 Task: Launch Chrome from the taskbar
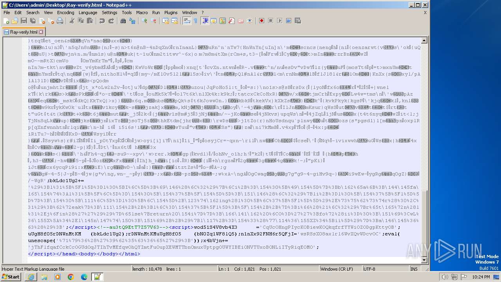coord(71,277)
